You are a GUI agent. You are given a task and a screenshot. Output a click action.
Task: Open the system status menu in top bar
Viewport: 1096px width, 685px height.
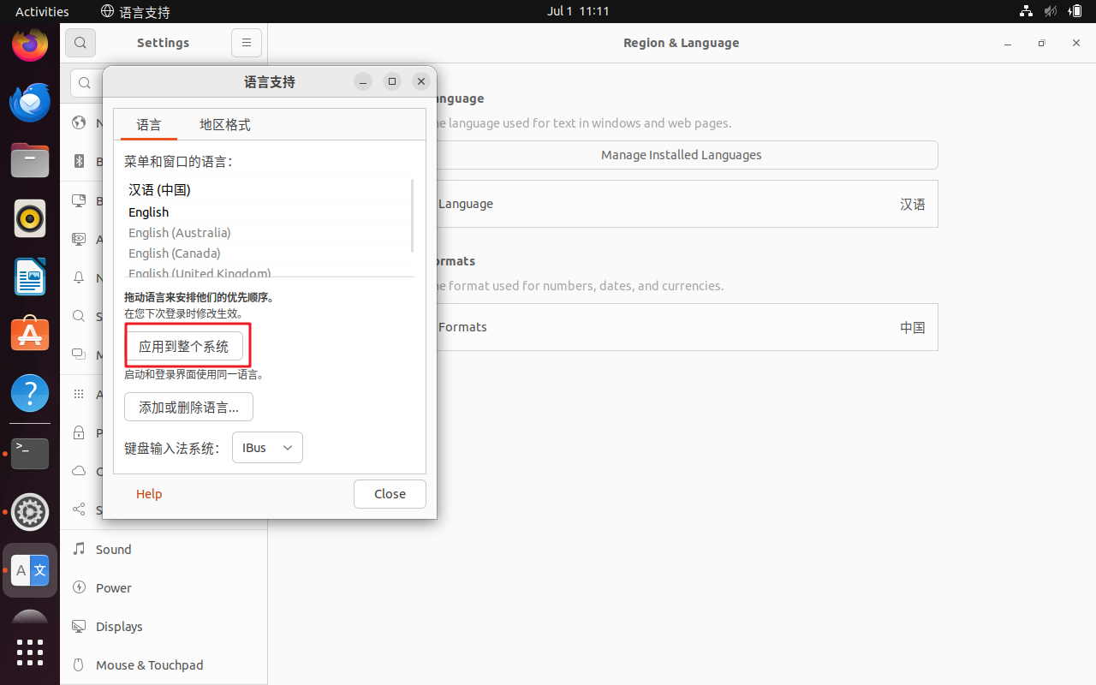tap(1050, 11)
